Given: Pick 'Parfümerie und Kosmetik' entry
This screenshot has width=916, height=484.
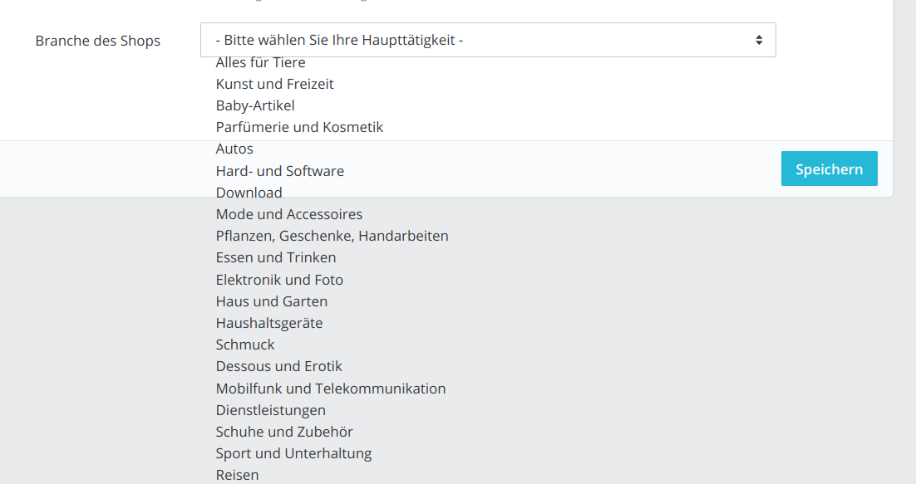Looking at the screenshot, I should pyautogui.click(x=299, y=127).
